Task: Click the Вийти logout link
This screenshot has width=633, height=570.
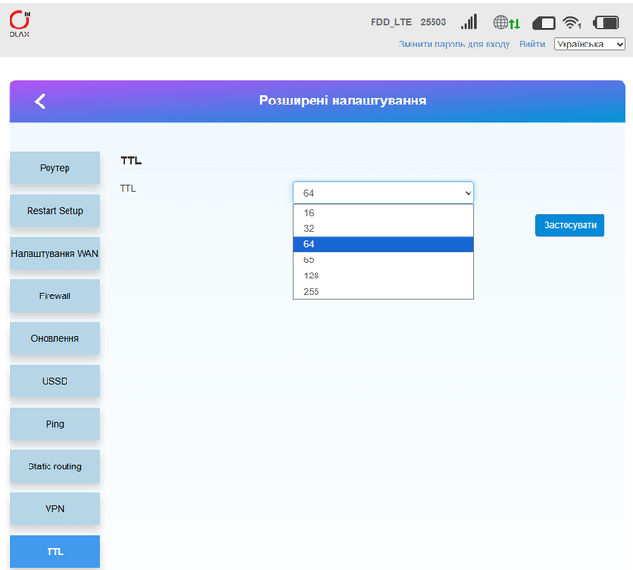Action: pyautogui.click(x=531, y=44)
